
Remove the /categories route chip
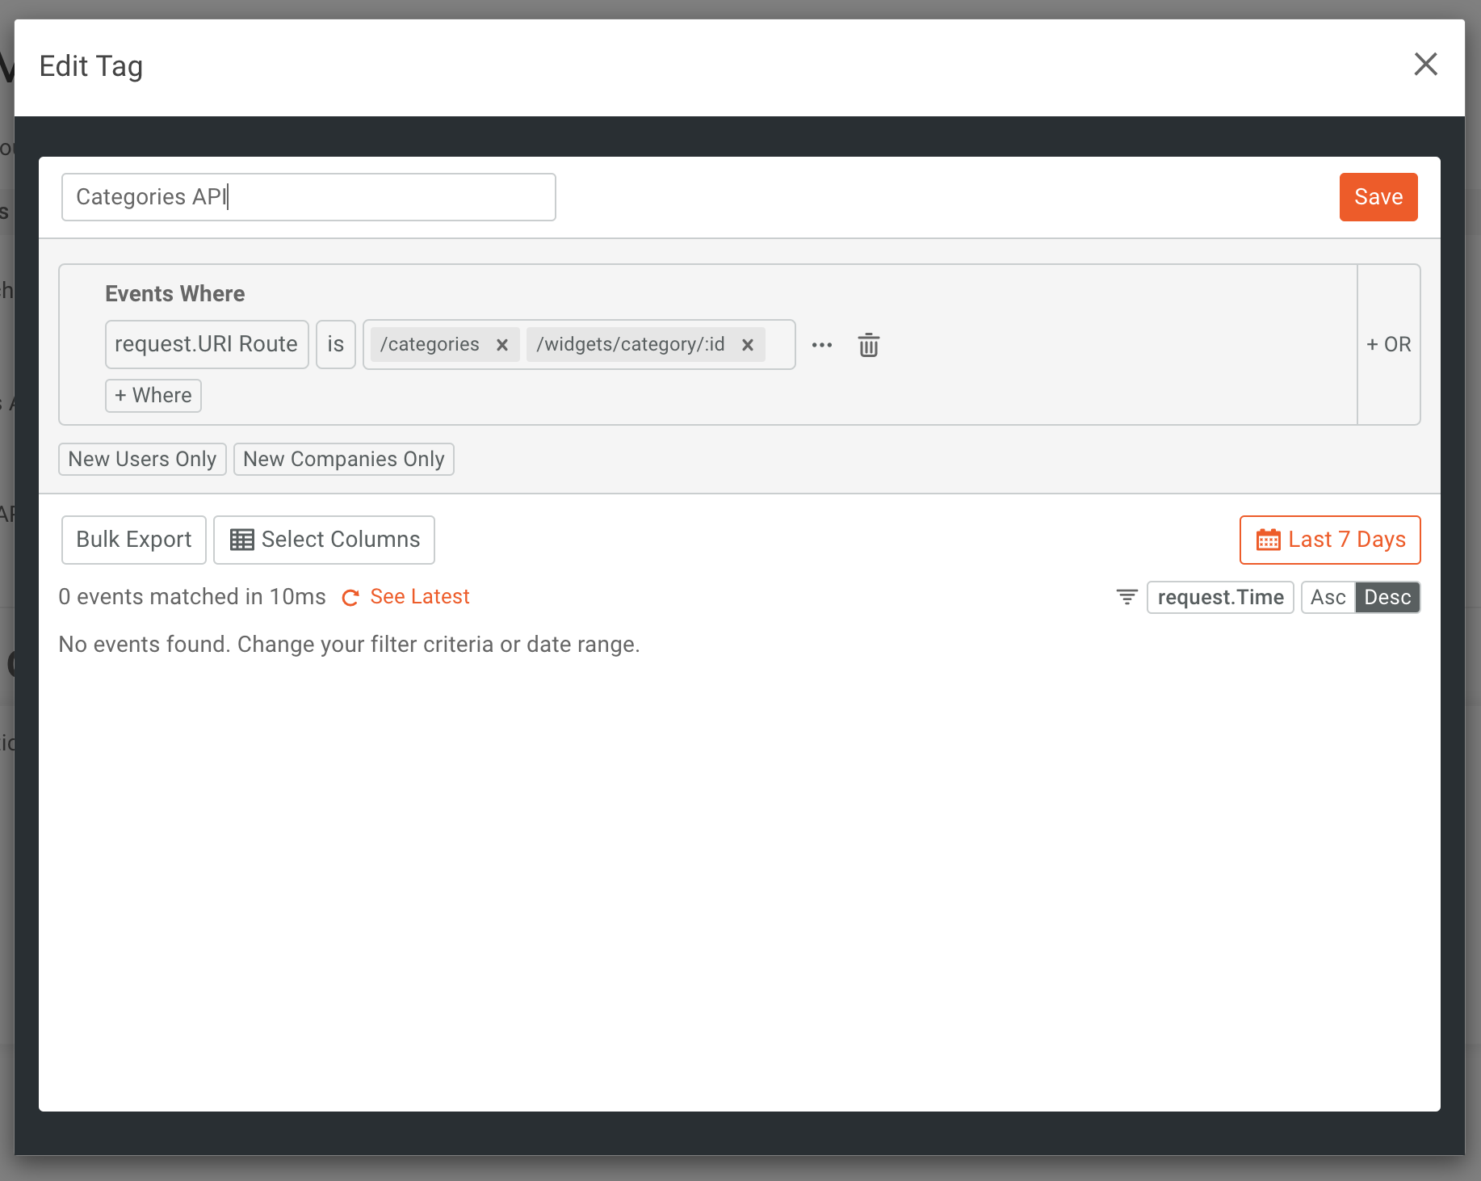tap(501, 345)
